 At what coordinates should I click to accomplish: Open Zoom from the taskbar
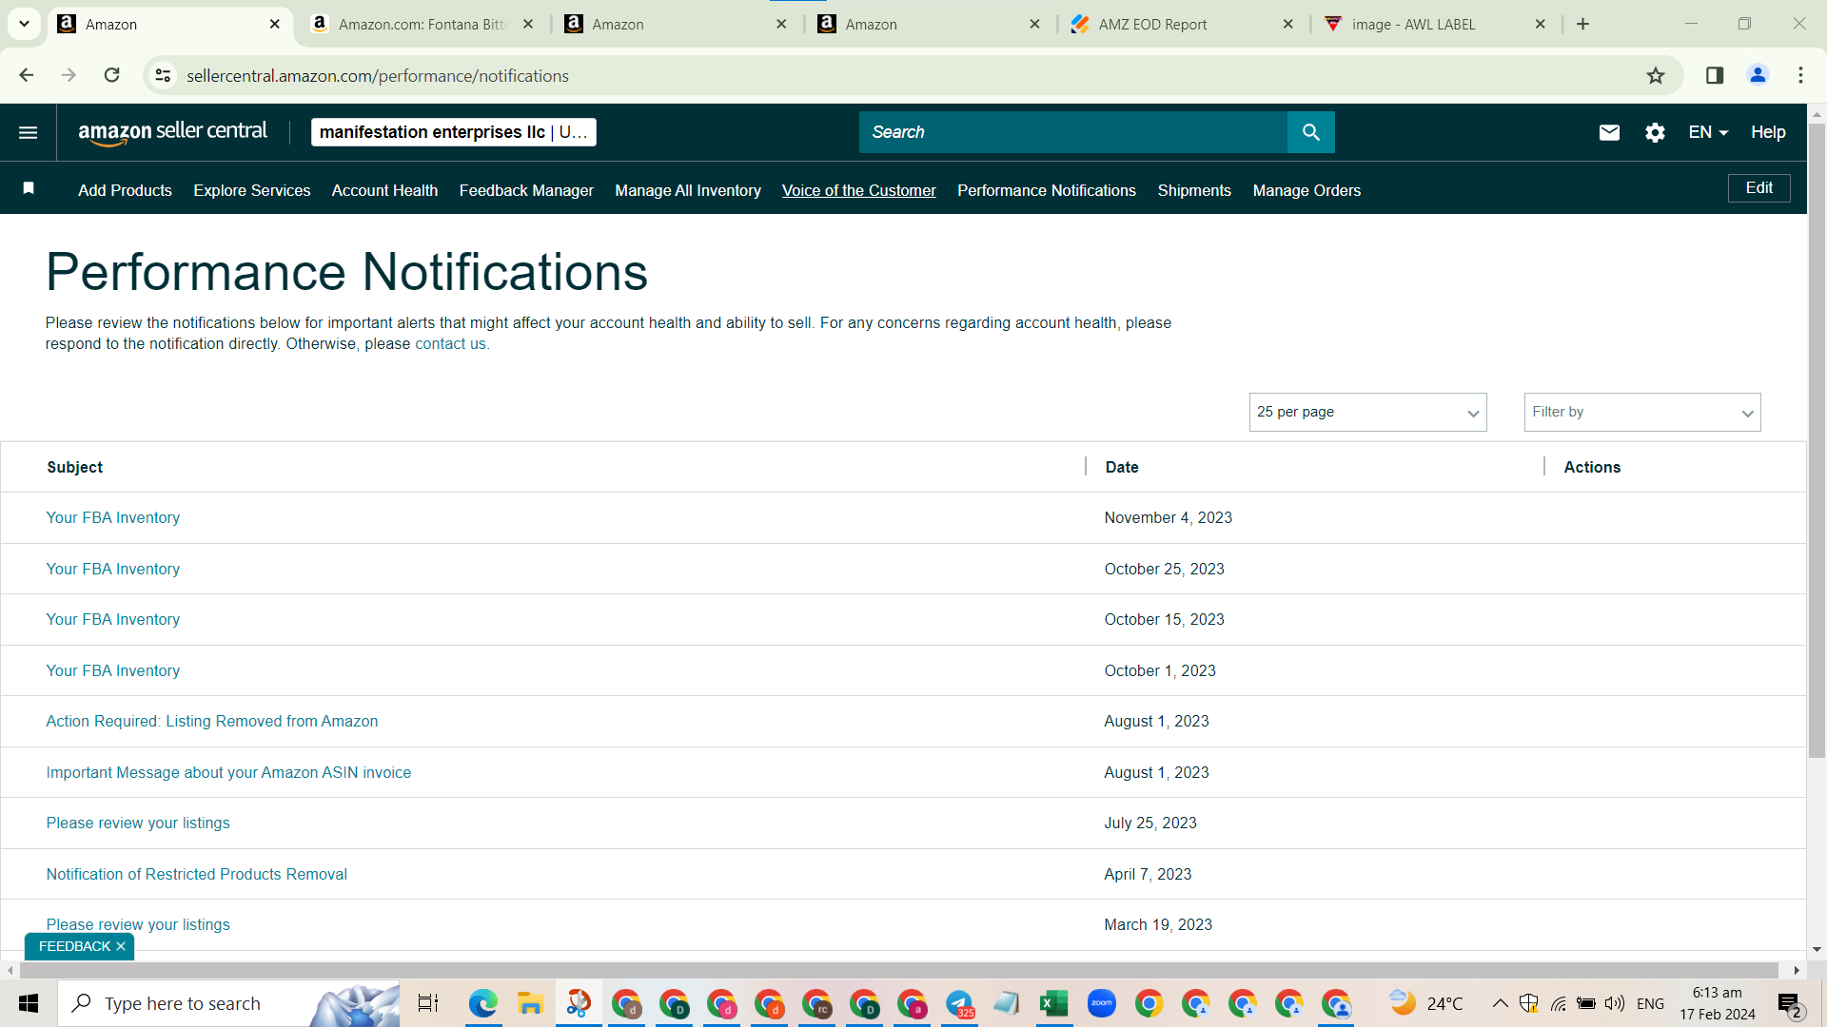(1101, 1003)
